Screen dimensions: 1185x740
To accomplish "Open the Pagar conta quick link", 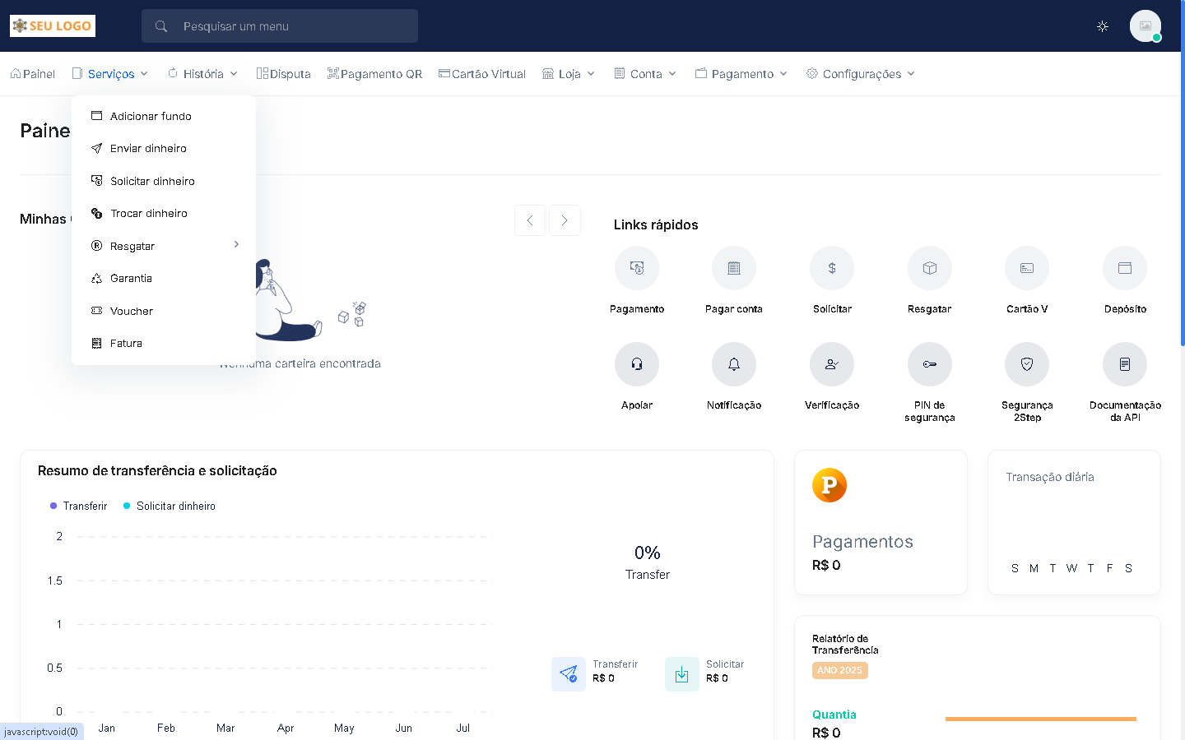I will pos(733,268).
